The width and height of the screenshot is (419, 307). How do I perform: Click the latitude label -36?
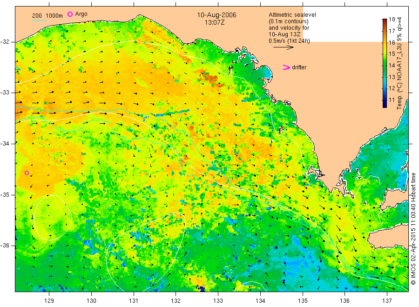click(x=5, y=246)
